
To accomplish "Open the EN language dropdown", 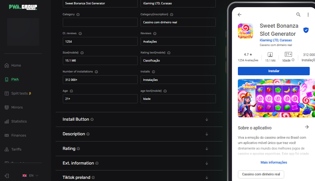I will tap(30, 176).
